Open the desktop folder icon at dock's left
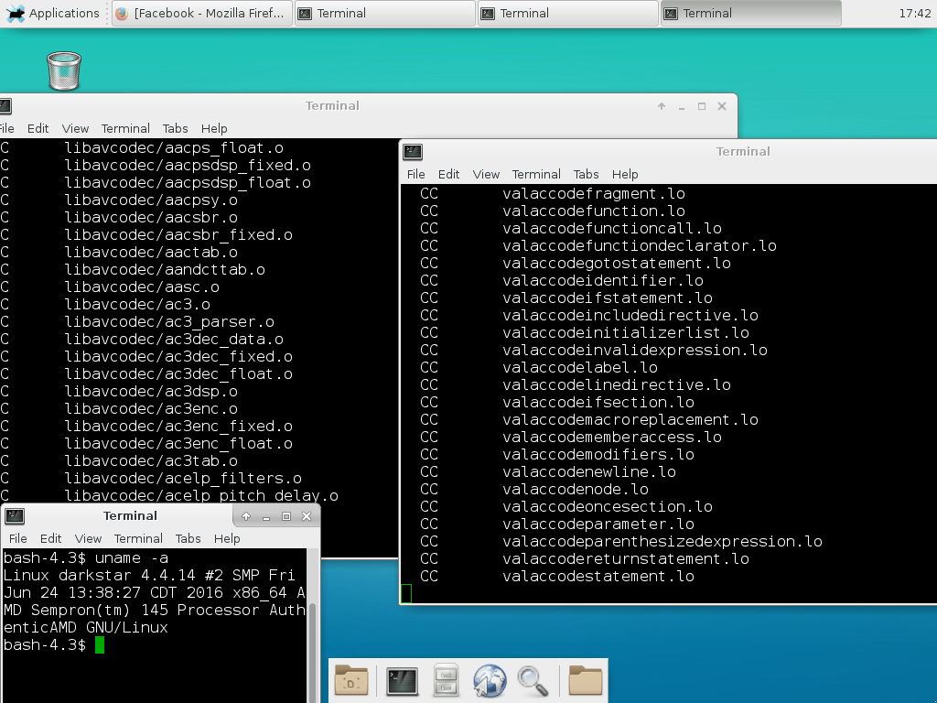 pyautogui.click(x=351, y=680)
